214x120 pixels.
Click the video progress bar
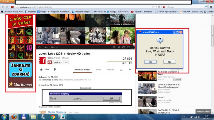86,44
